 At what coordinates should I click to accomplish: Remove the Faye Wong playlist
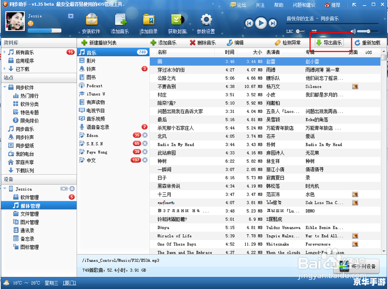coord(145,152)
